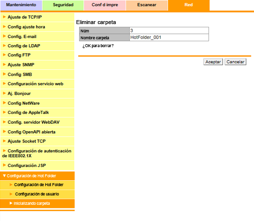Open Config SMB settings
Screen dimensions: 254x221
pos(37,75)
